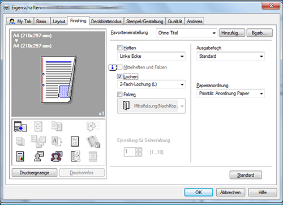Decrease Seitenfalzung value with down arrow
The height and width of the screenshot is (205, 283).
click(139, 154)
